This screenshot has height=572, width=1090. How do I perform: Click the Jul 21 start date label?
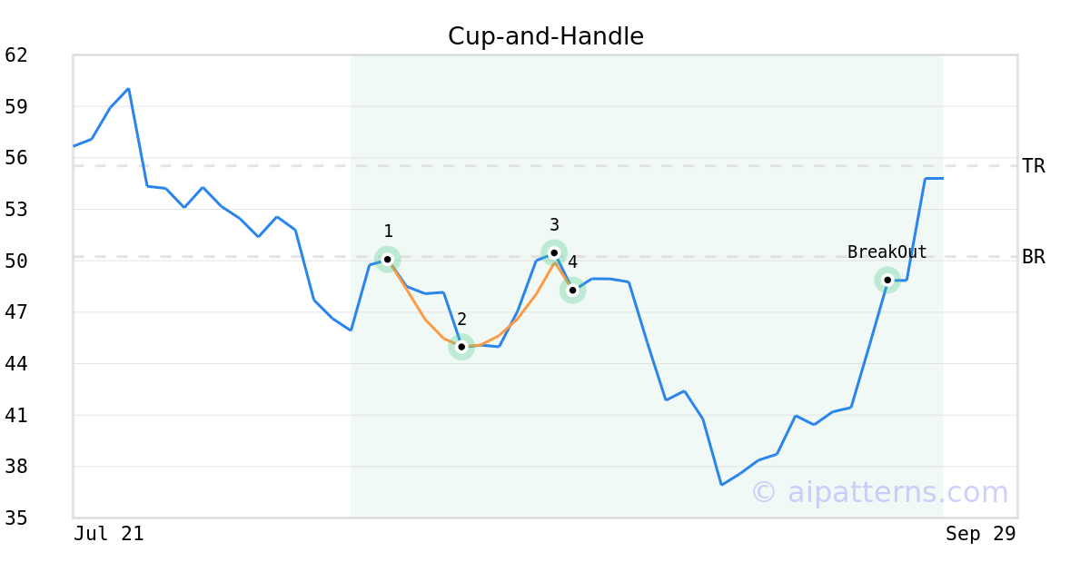click(x=109, y=534)
